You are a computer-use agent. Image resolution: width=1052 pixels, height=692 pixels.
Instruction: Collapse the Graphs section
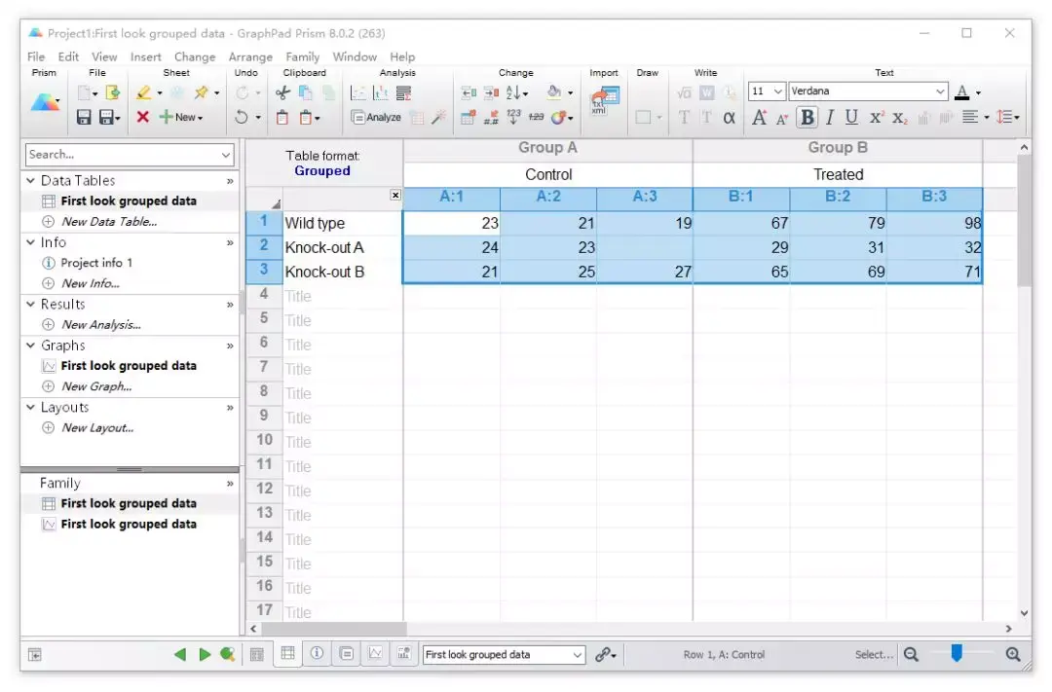click(30, 346)
